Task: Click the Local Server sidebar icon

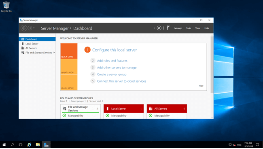Action: [x=23, y=44]
